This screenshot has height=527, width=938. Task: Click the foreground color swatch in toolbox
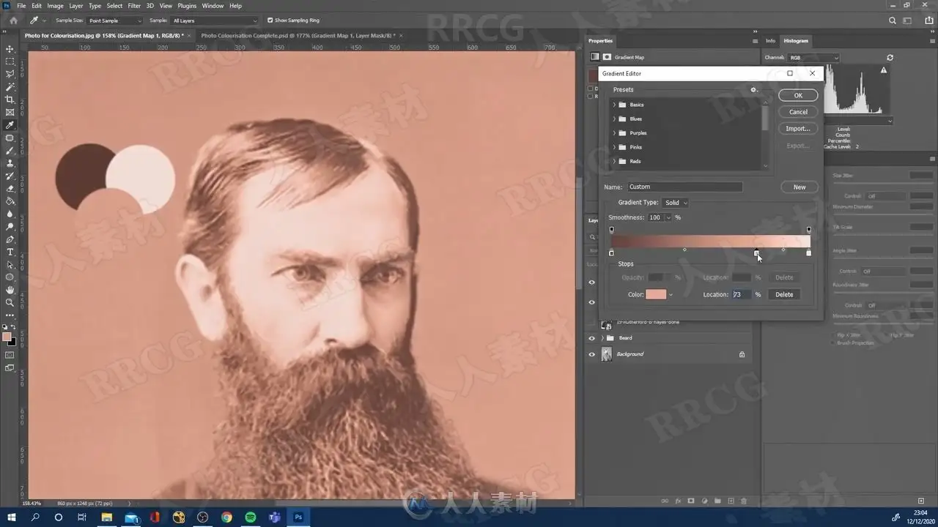click(x=7, y=337)
